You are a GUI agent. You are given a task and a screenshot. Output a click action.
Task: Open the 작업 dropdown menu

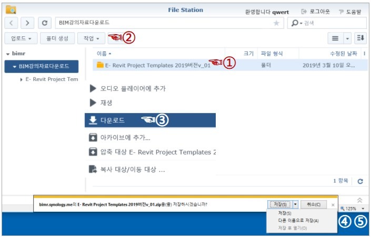pos(90,38)
